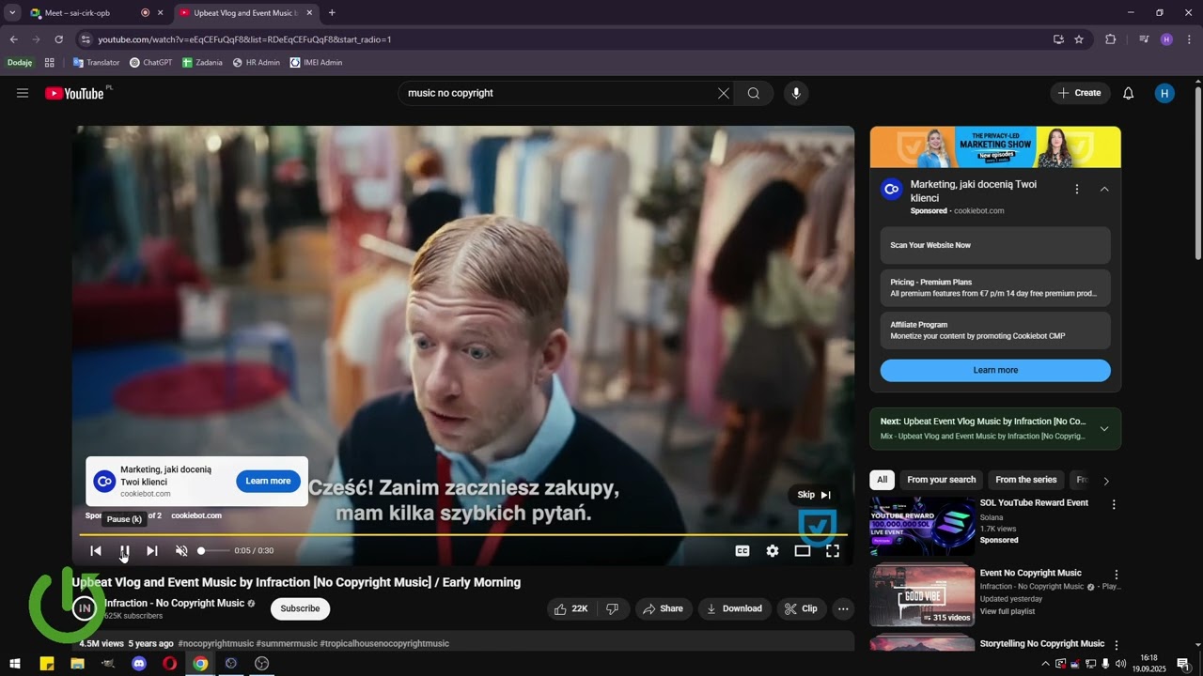
Task: Reload the page
Action: coord(58,39)
